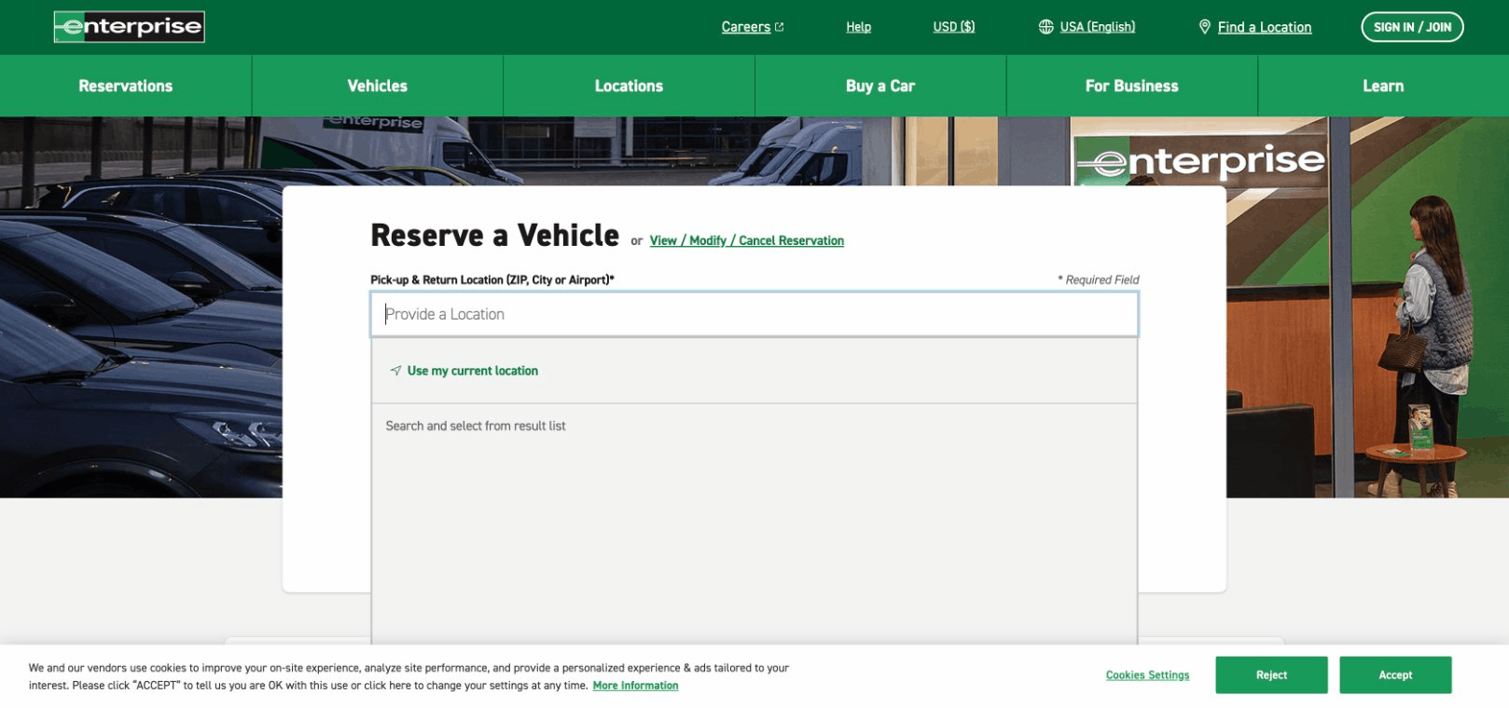This screenshot has width=1509, height=708.
Task: Select Use my current location option
Action: pyautogui.click(x=472, y=371)
